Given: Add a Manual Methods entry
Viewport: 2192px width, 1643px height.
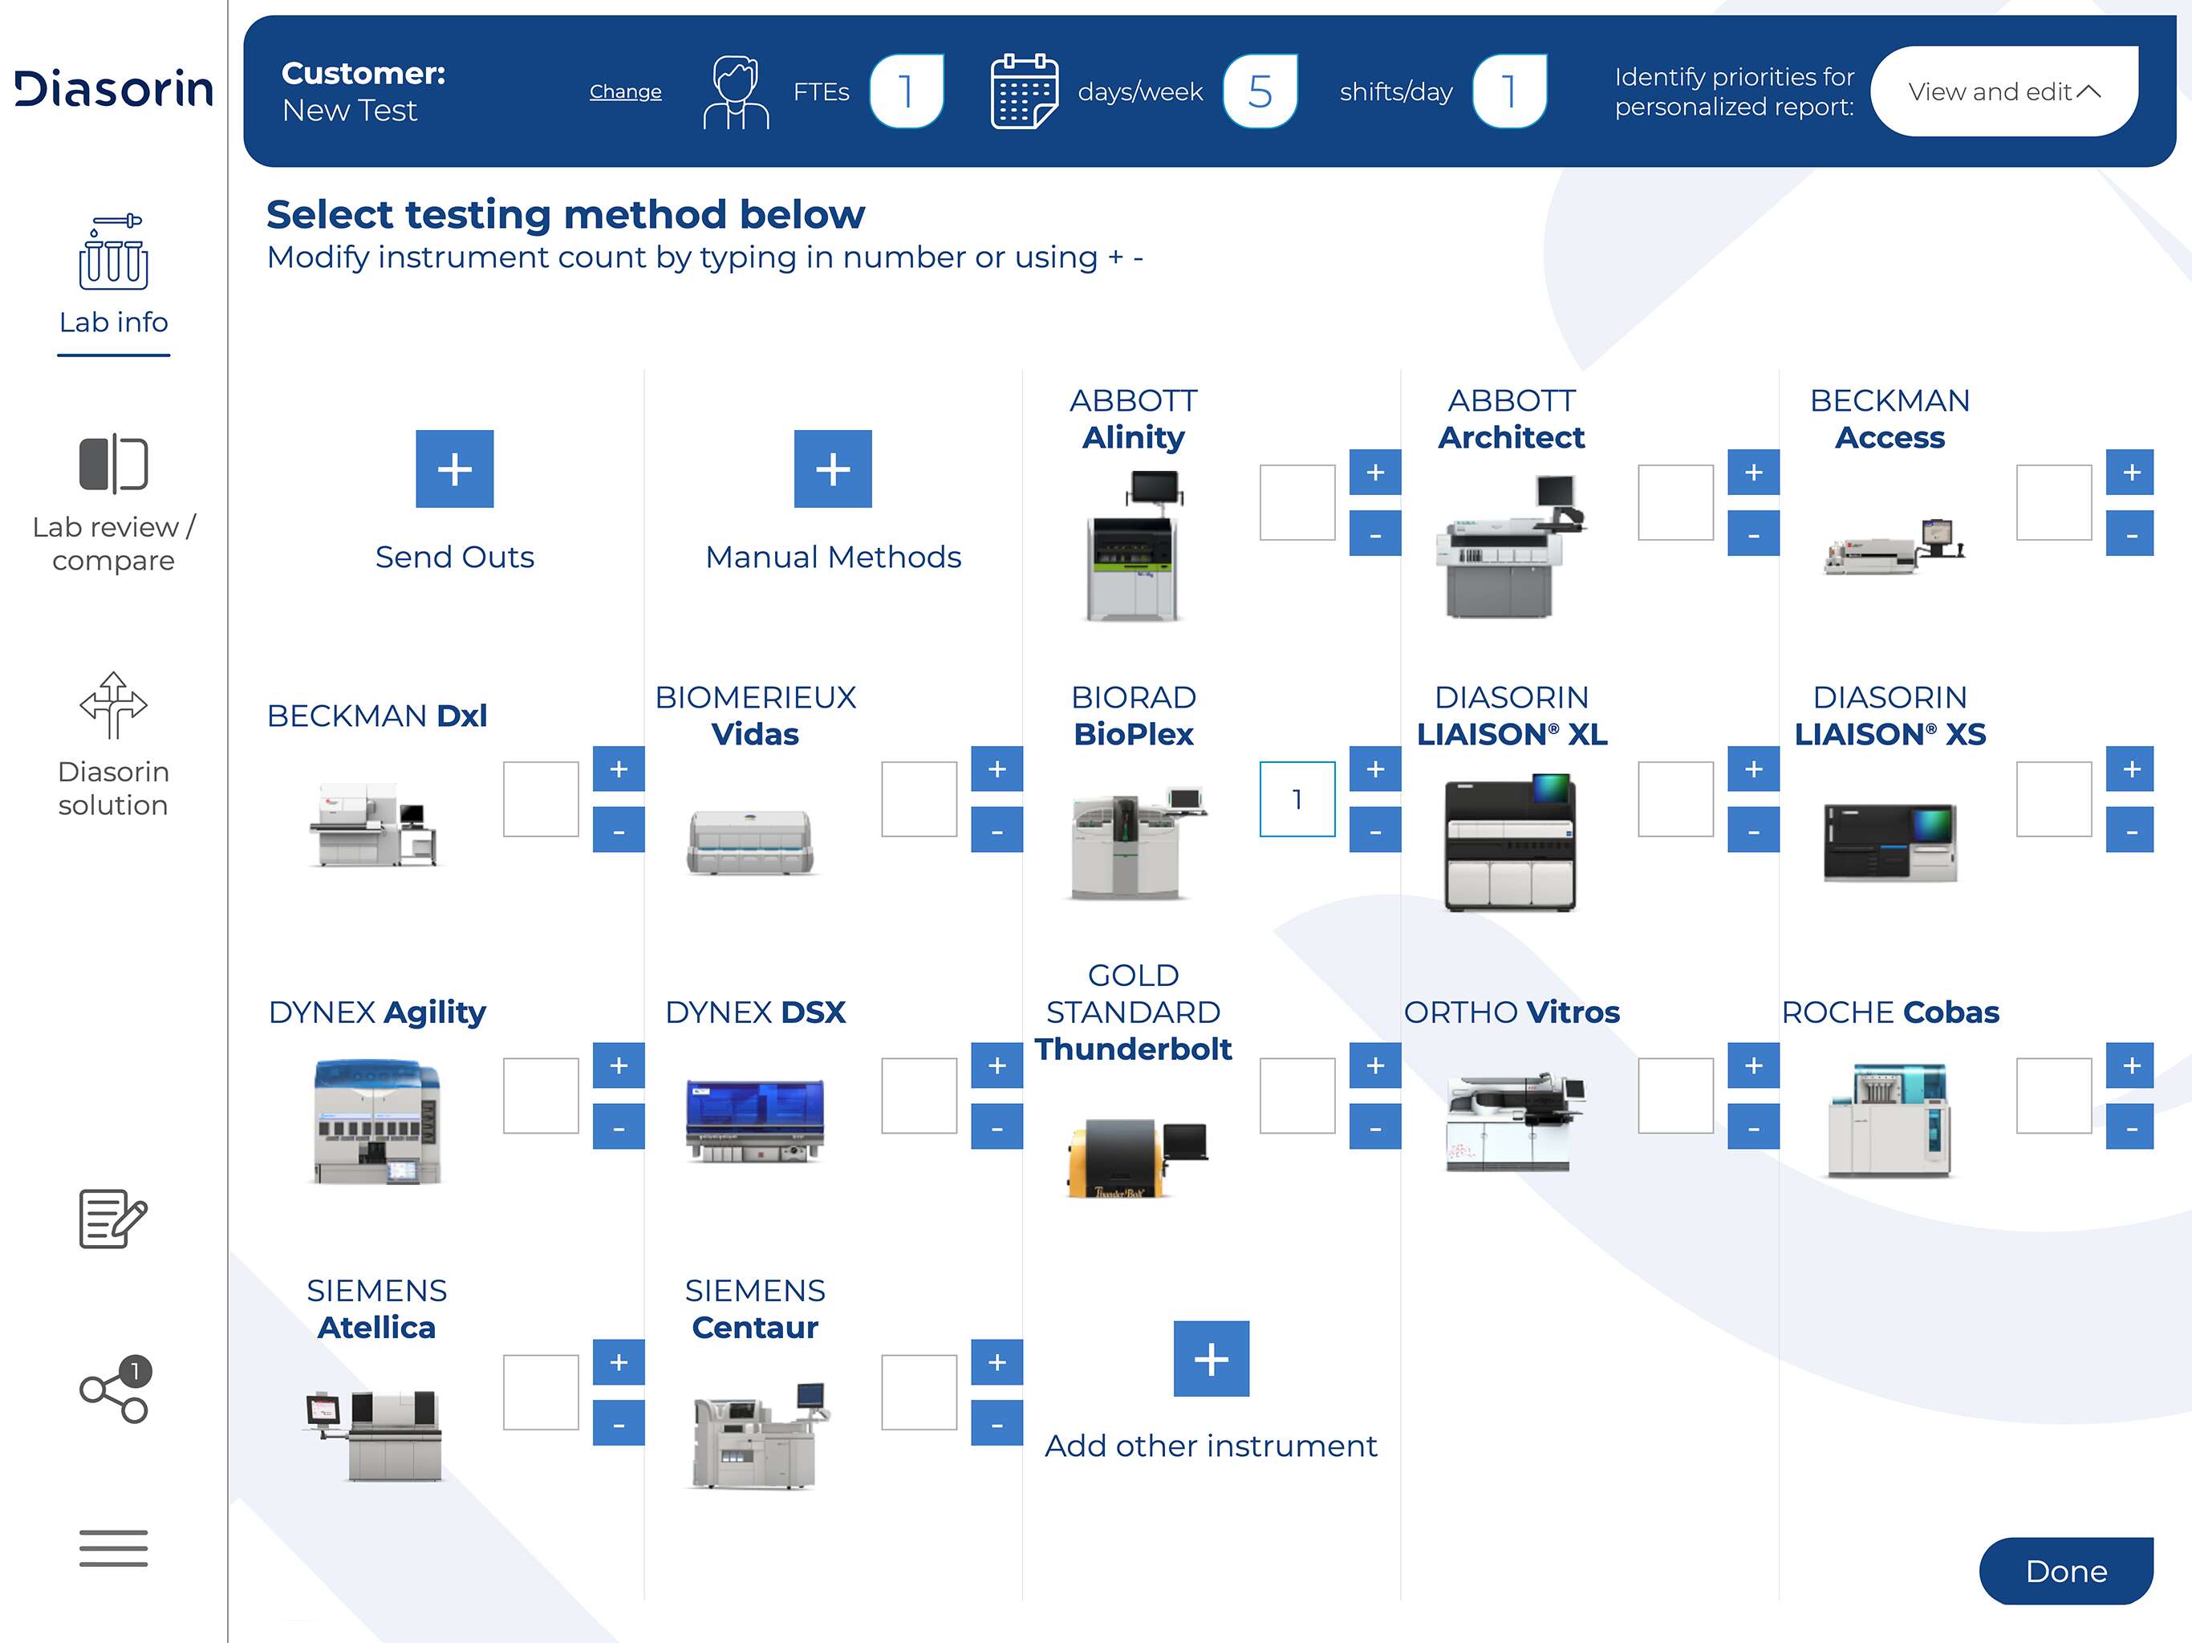Looking at the screenshot, I should pyautogui.click(x=832, y=469).
